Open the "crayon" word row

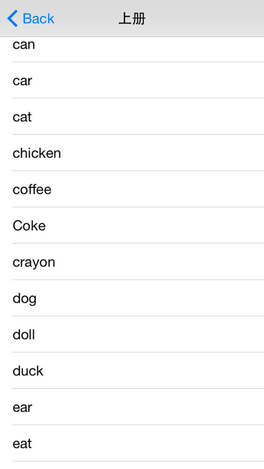(132, 261)
